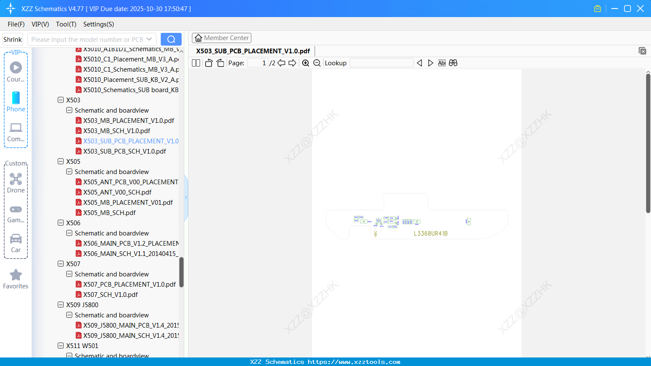Open the Settings(S) menu
651x366 pixels.
[98, 24]
